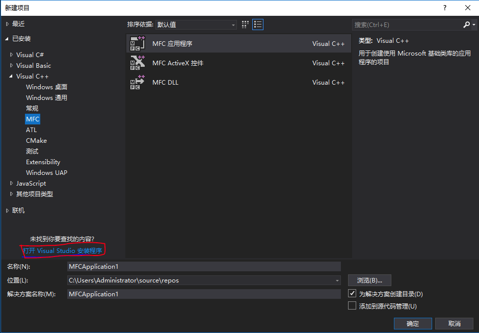Click the 解决方案名称 input field
Viewport: 479px width, 333px height.
pyautogui.click(x=204, y=294)
